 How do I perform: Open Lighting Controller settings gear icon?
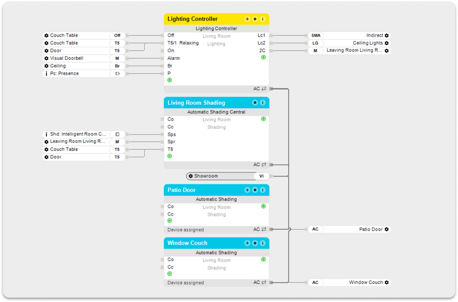(x=255, y=19)
